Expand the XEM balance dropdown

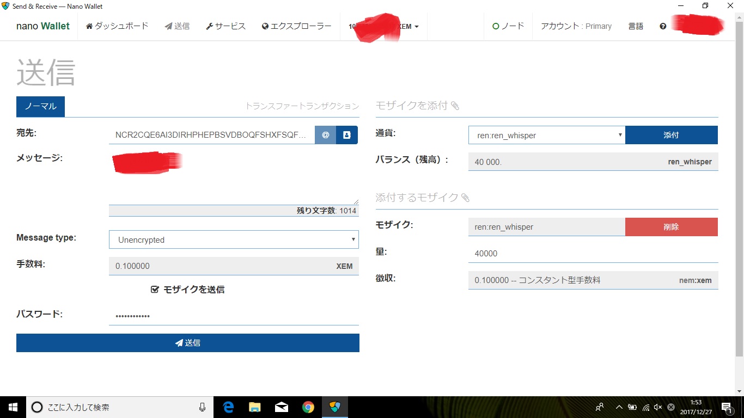pos(383,26)
